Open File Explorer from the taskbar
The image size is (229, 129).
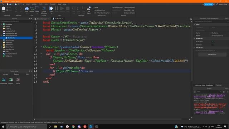pos(55,126)
